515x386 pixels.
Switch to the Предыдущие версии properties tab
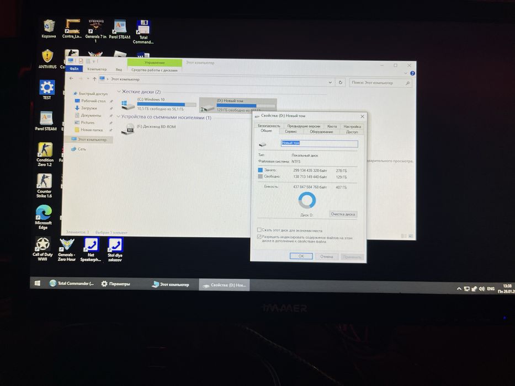(304, 126)
